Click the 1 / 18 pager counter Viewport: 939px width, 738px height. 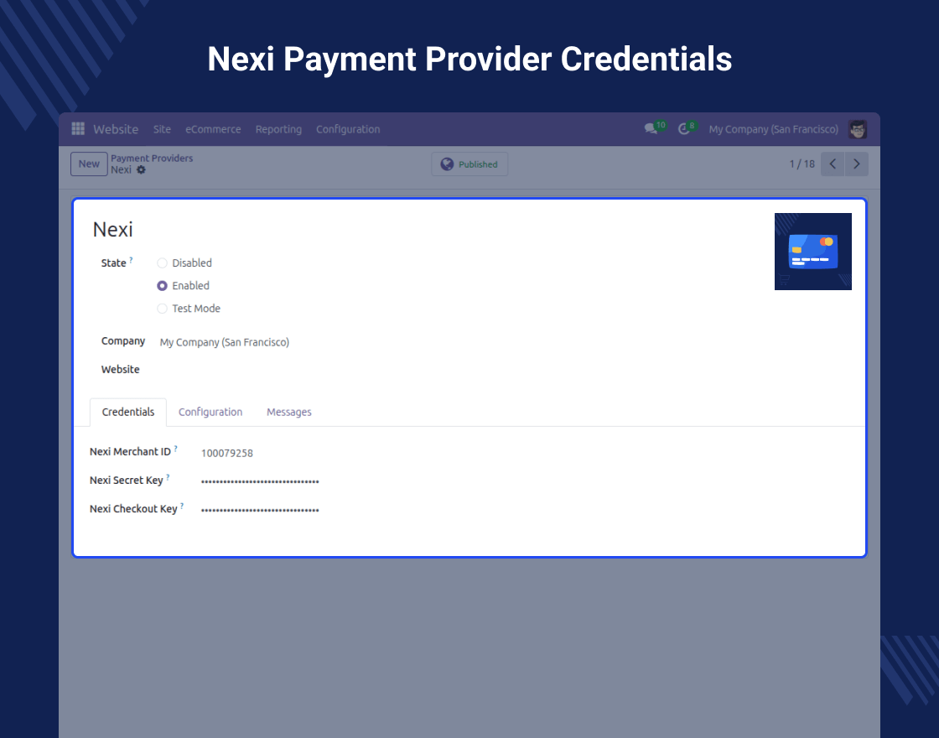802,164
